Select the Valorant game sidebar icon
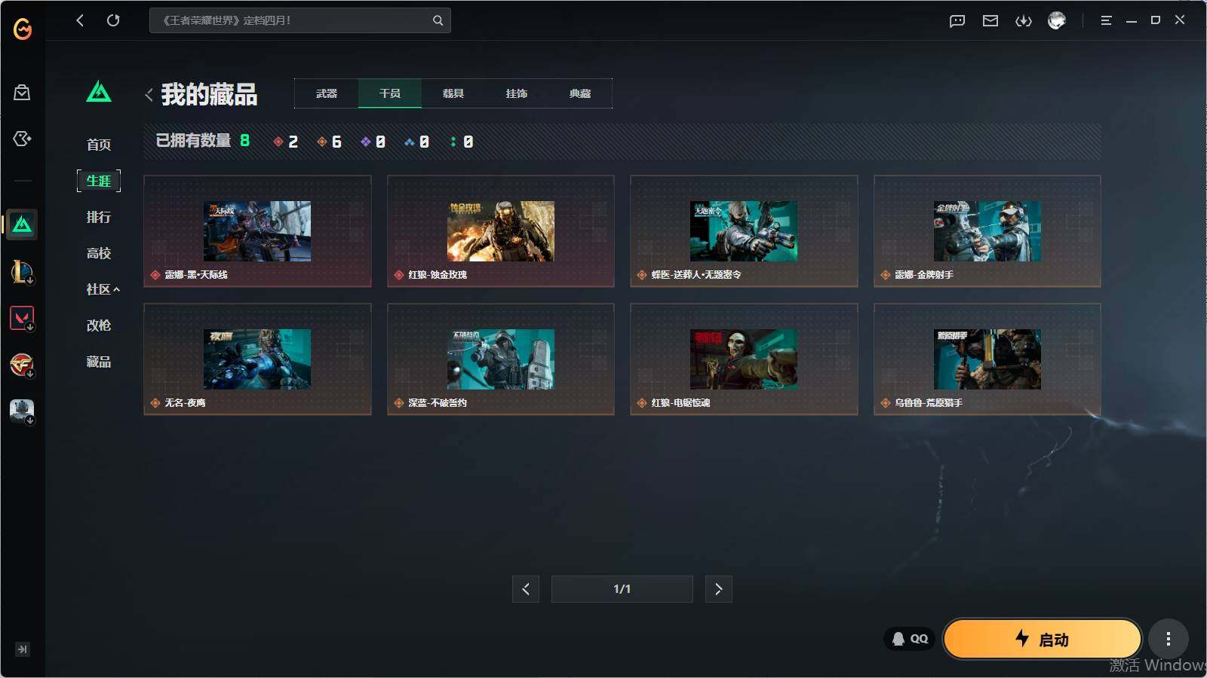The height and width of the screenshot is (678, 1207). coord(22,318)
